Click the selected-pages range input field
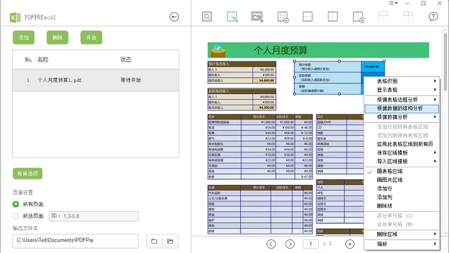 click(94, 216)
